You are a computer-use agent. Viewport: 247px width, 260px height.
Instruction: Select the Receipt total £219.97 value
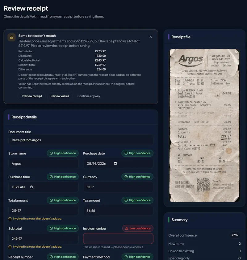tap(100, 65)
